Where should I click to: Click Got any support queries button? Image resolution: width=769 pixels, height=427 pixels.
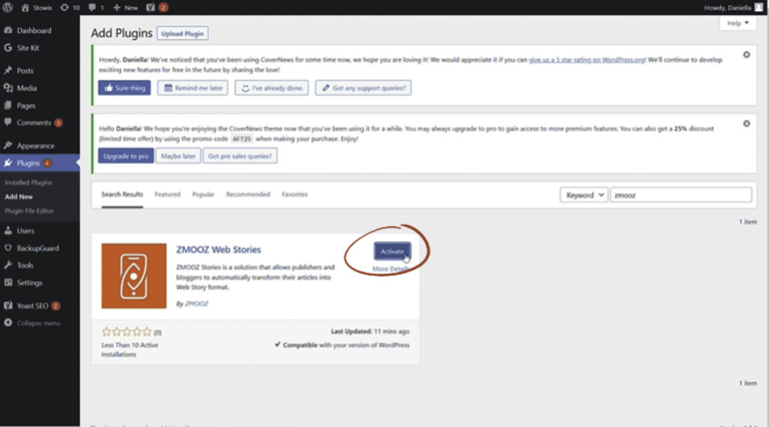[x=363, y=88]
